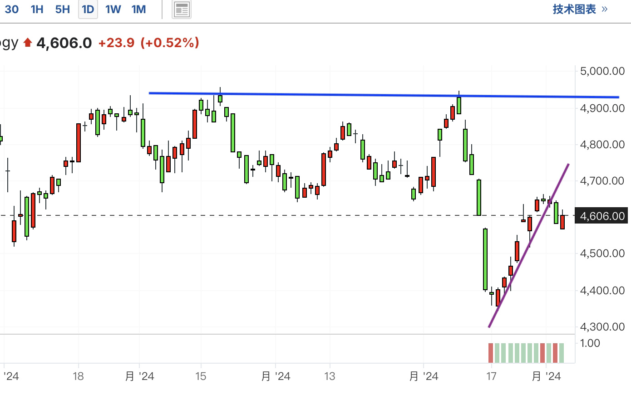
Task: Click the 4,800.00 price axis label
Action: tap(602, 144)
